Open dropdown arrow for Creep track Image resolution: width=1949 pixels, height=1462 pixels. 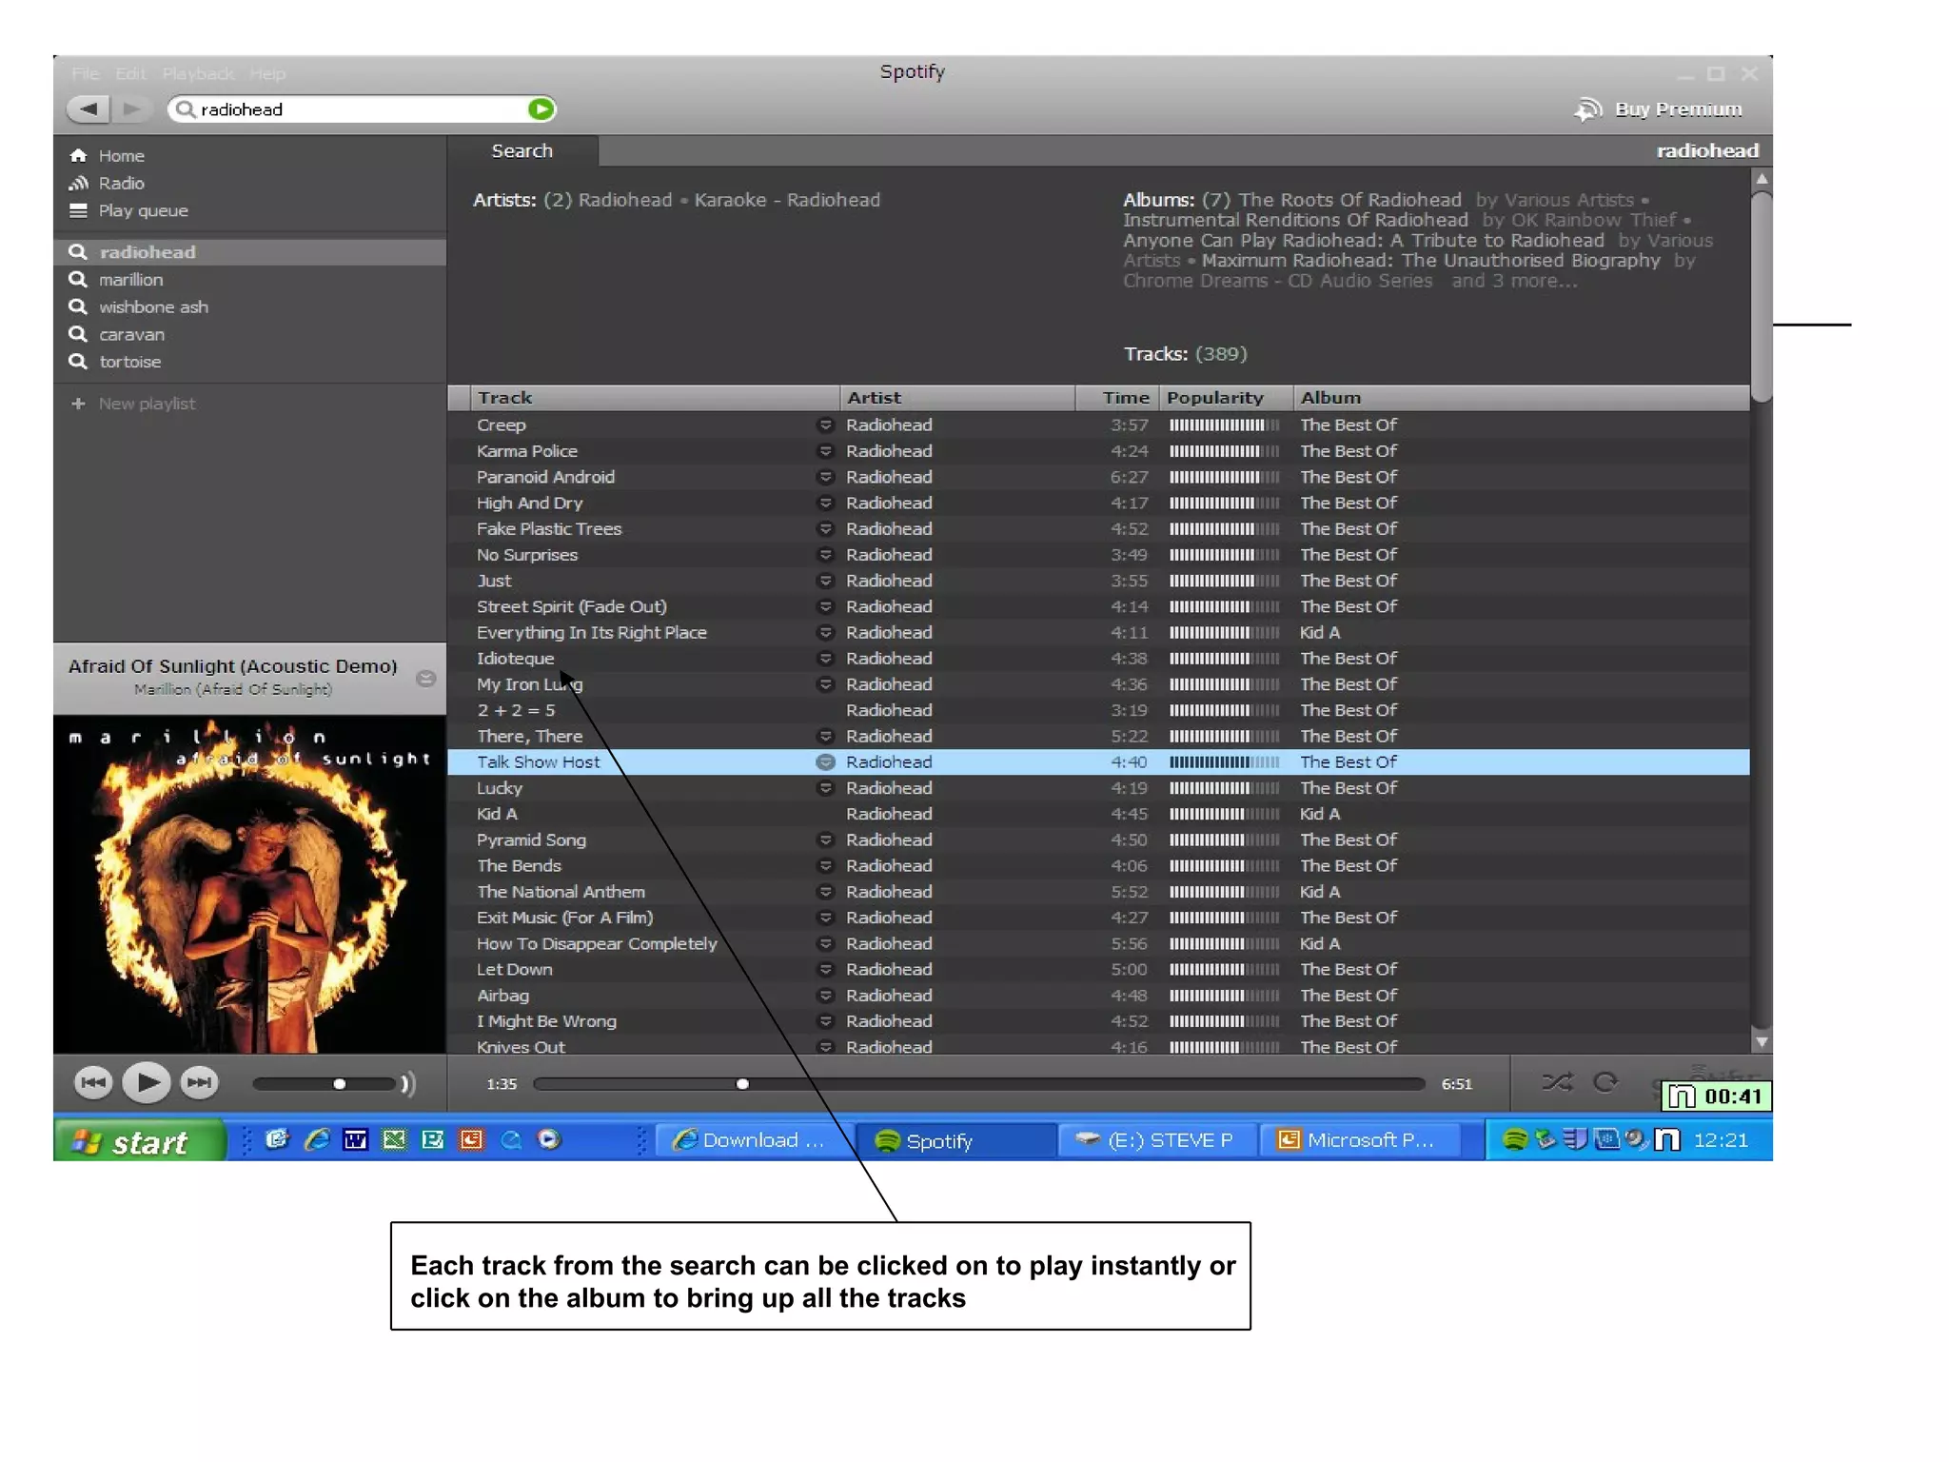click(825, 425)
